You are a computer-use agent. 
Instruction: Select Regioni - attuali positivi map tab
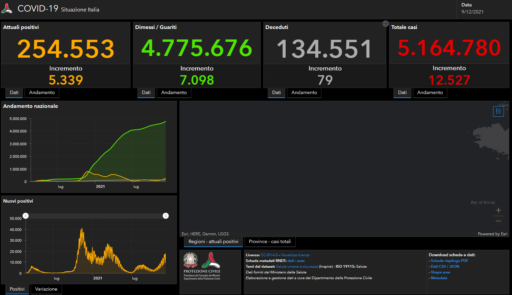pos(213,242)
